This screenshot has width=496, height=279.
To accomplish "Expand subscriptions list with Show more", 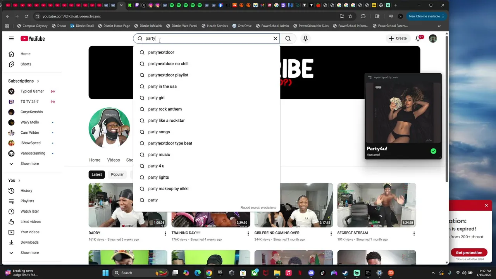I will click(x=32, y=164).
